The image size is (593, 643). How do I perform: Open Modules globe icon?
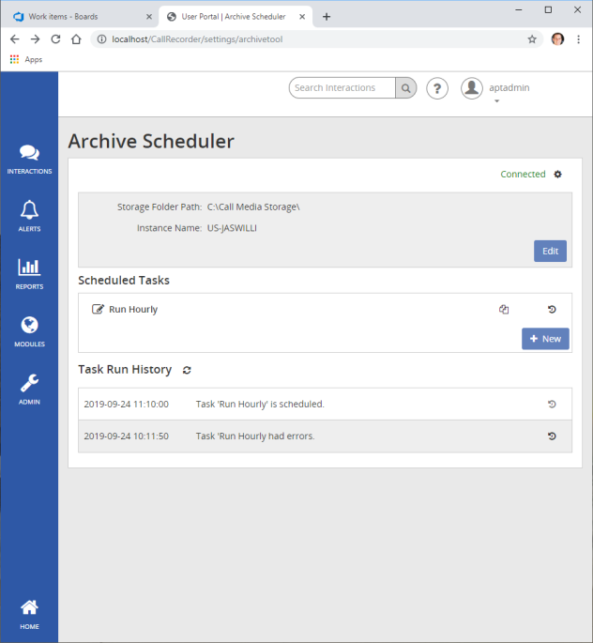pyautogui.click(x=29, y=330)
